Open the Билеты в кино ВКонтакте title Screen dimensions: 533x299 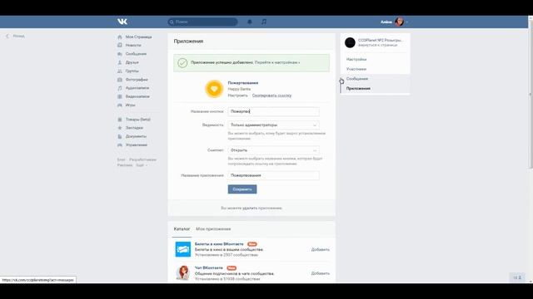[x=219, y=244]
